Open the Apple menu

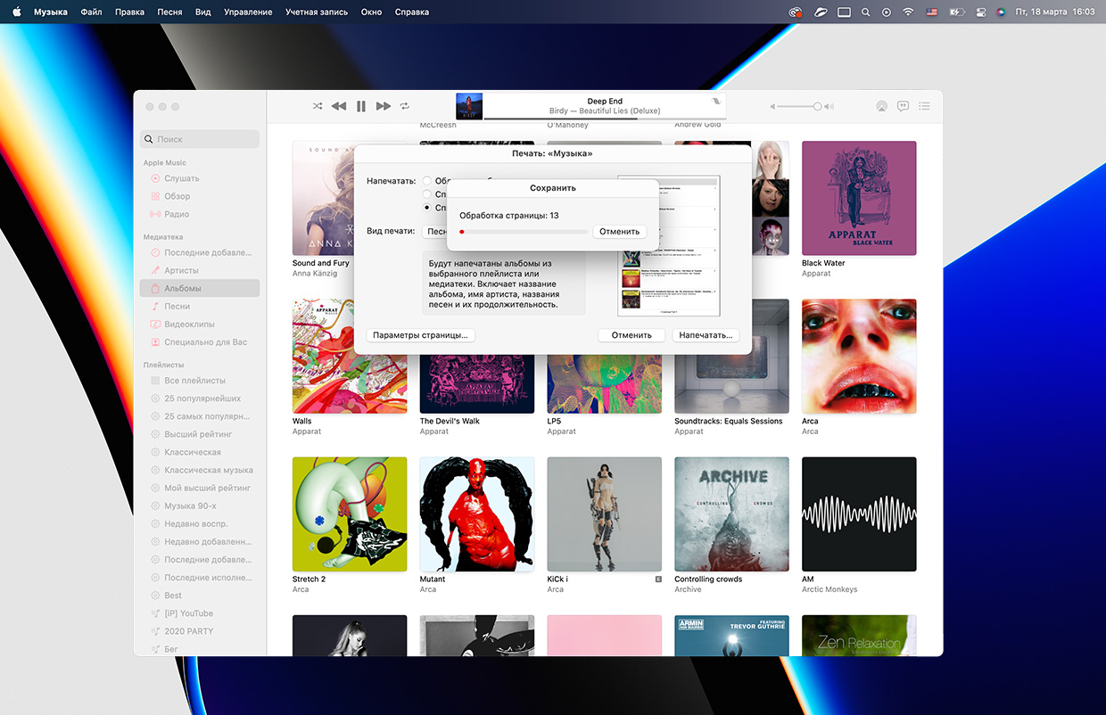point(16,12)
